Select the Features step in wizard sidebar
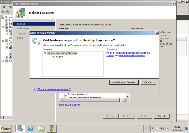 tap(34, 24)
